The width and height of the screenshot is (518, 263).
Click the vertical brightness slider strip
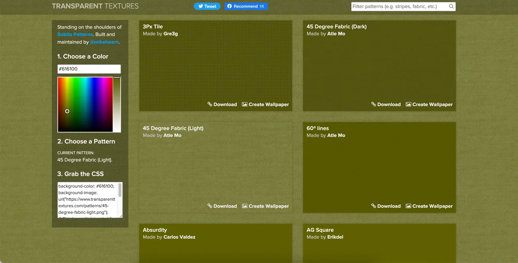(x=117, y=104)
